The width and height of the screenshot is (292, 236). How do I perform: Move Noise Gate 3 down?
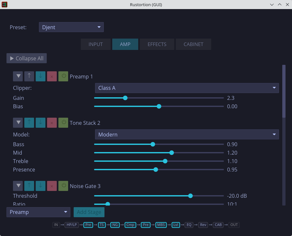(x=41, y=186)
